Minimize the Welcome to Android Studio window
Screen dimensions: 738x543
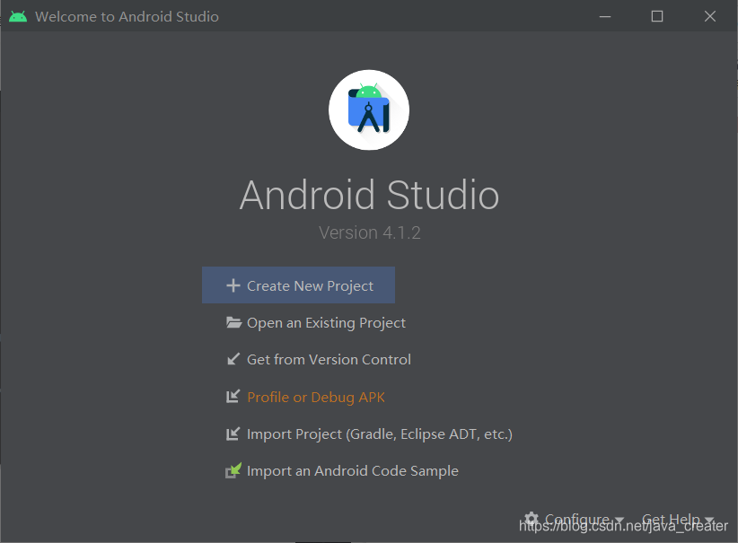click(x=605, y=16)
